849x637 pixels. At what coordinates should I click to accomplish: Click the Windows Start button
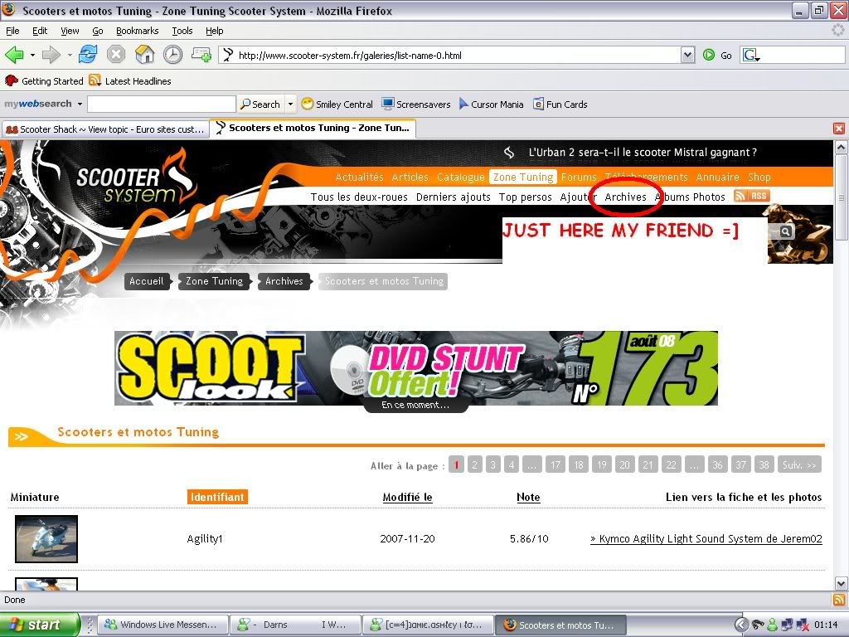click(x=40, y=625)
